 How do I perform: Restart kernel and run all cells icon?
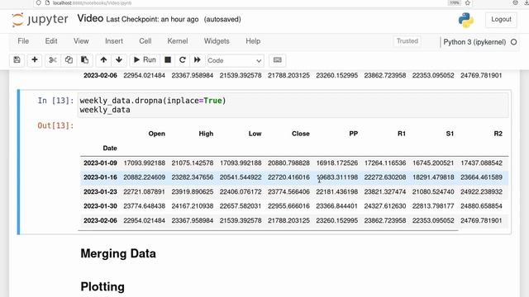(198, 60)
